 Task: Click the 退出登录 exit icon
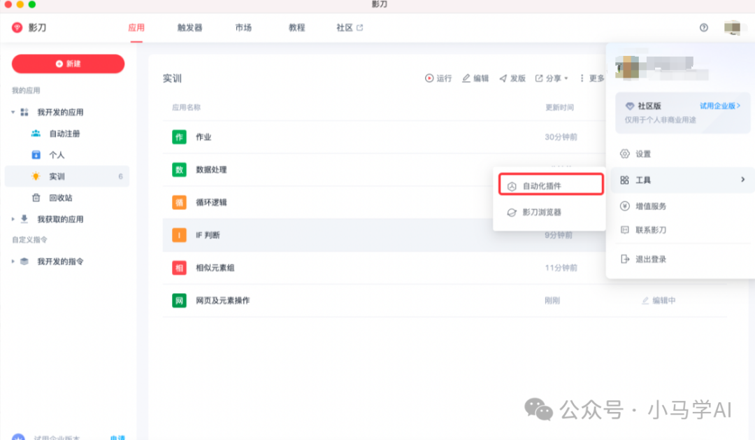pos(624,260)
